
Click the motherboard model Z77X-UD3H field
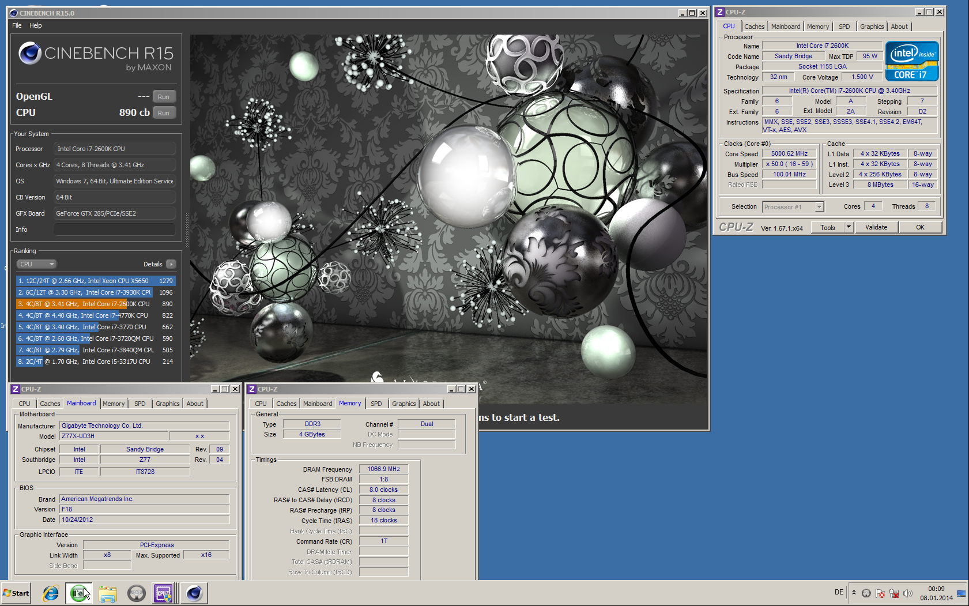pyautogui.click(x=114, y=436)
